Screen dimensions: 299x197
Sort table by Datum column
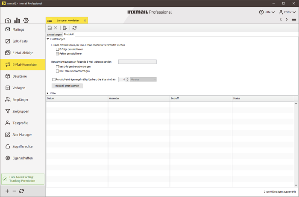click(x=77, y=98)
